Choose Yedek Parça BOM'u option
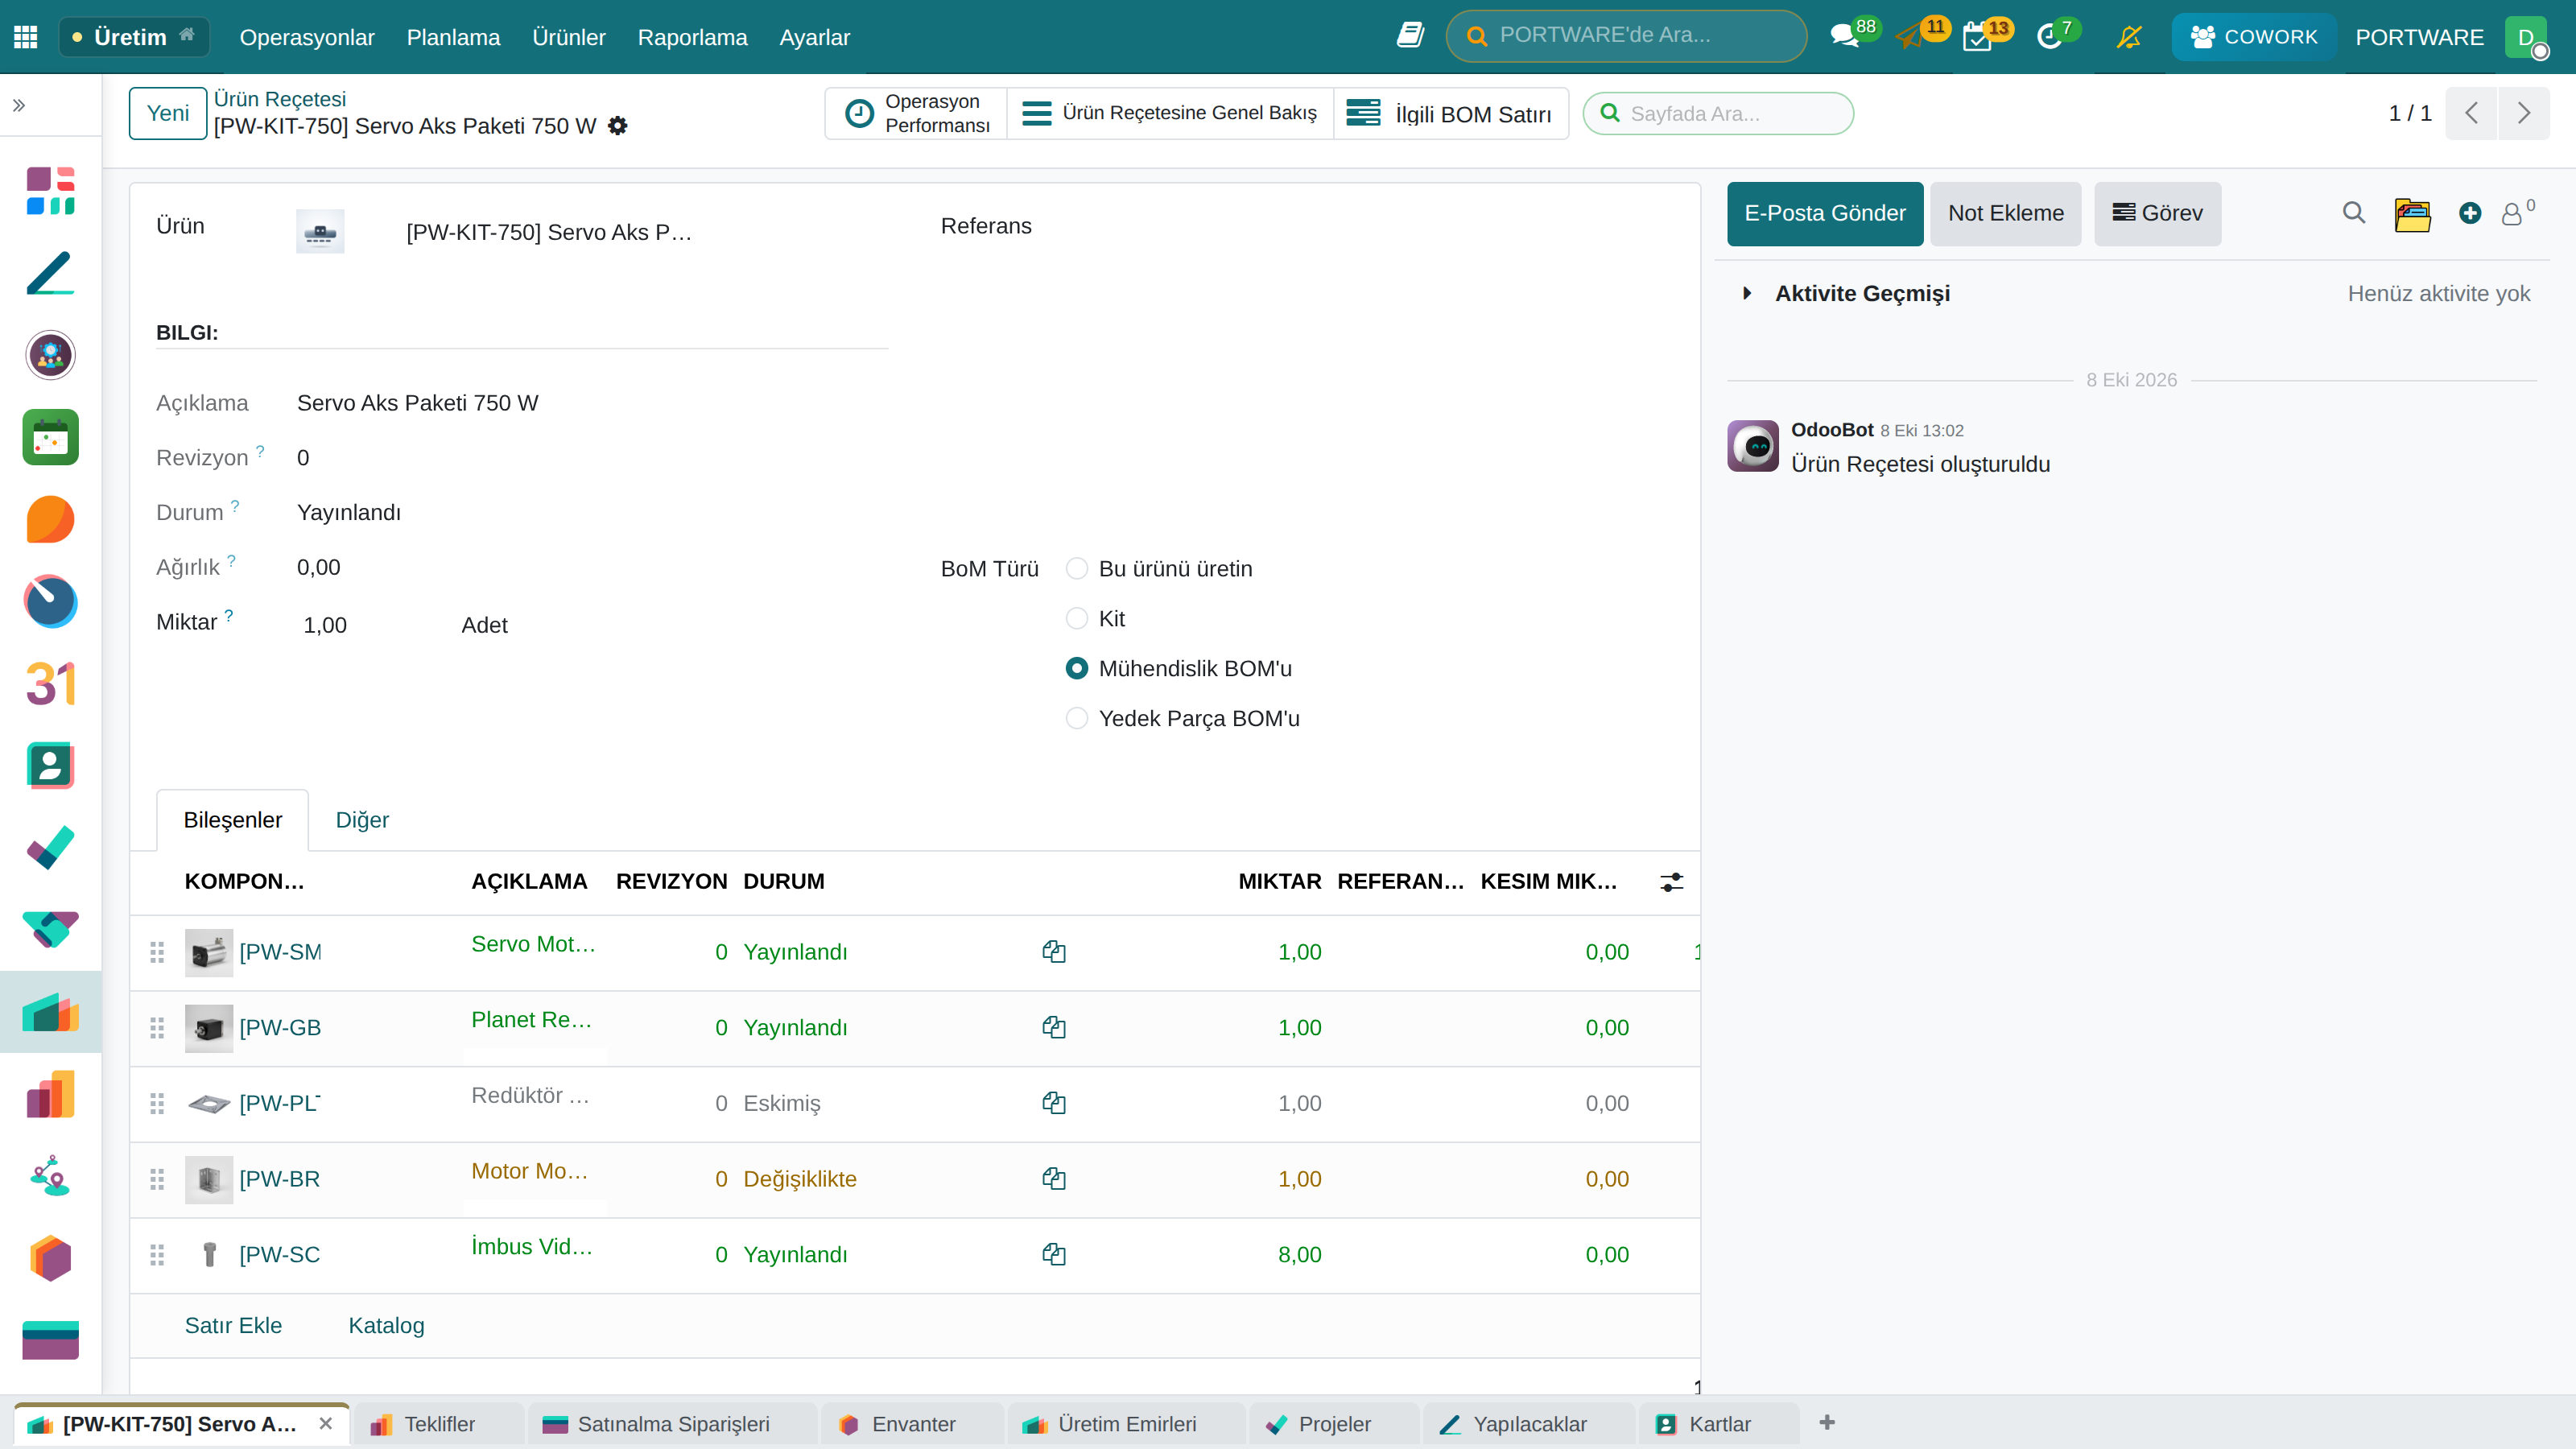 pyautogui.click(x=1077, y=719)
